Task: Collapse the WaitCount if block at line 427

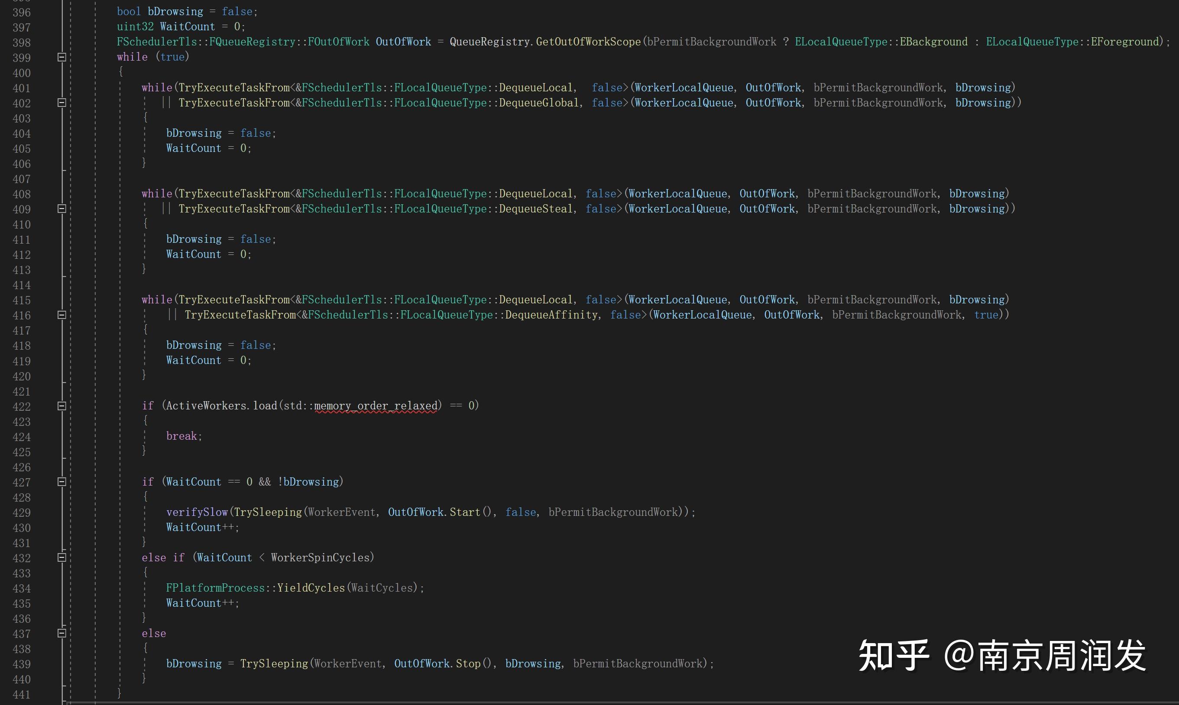Action: (x=62, y=481)
